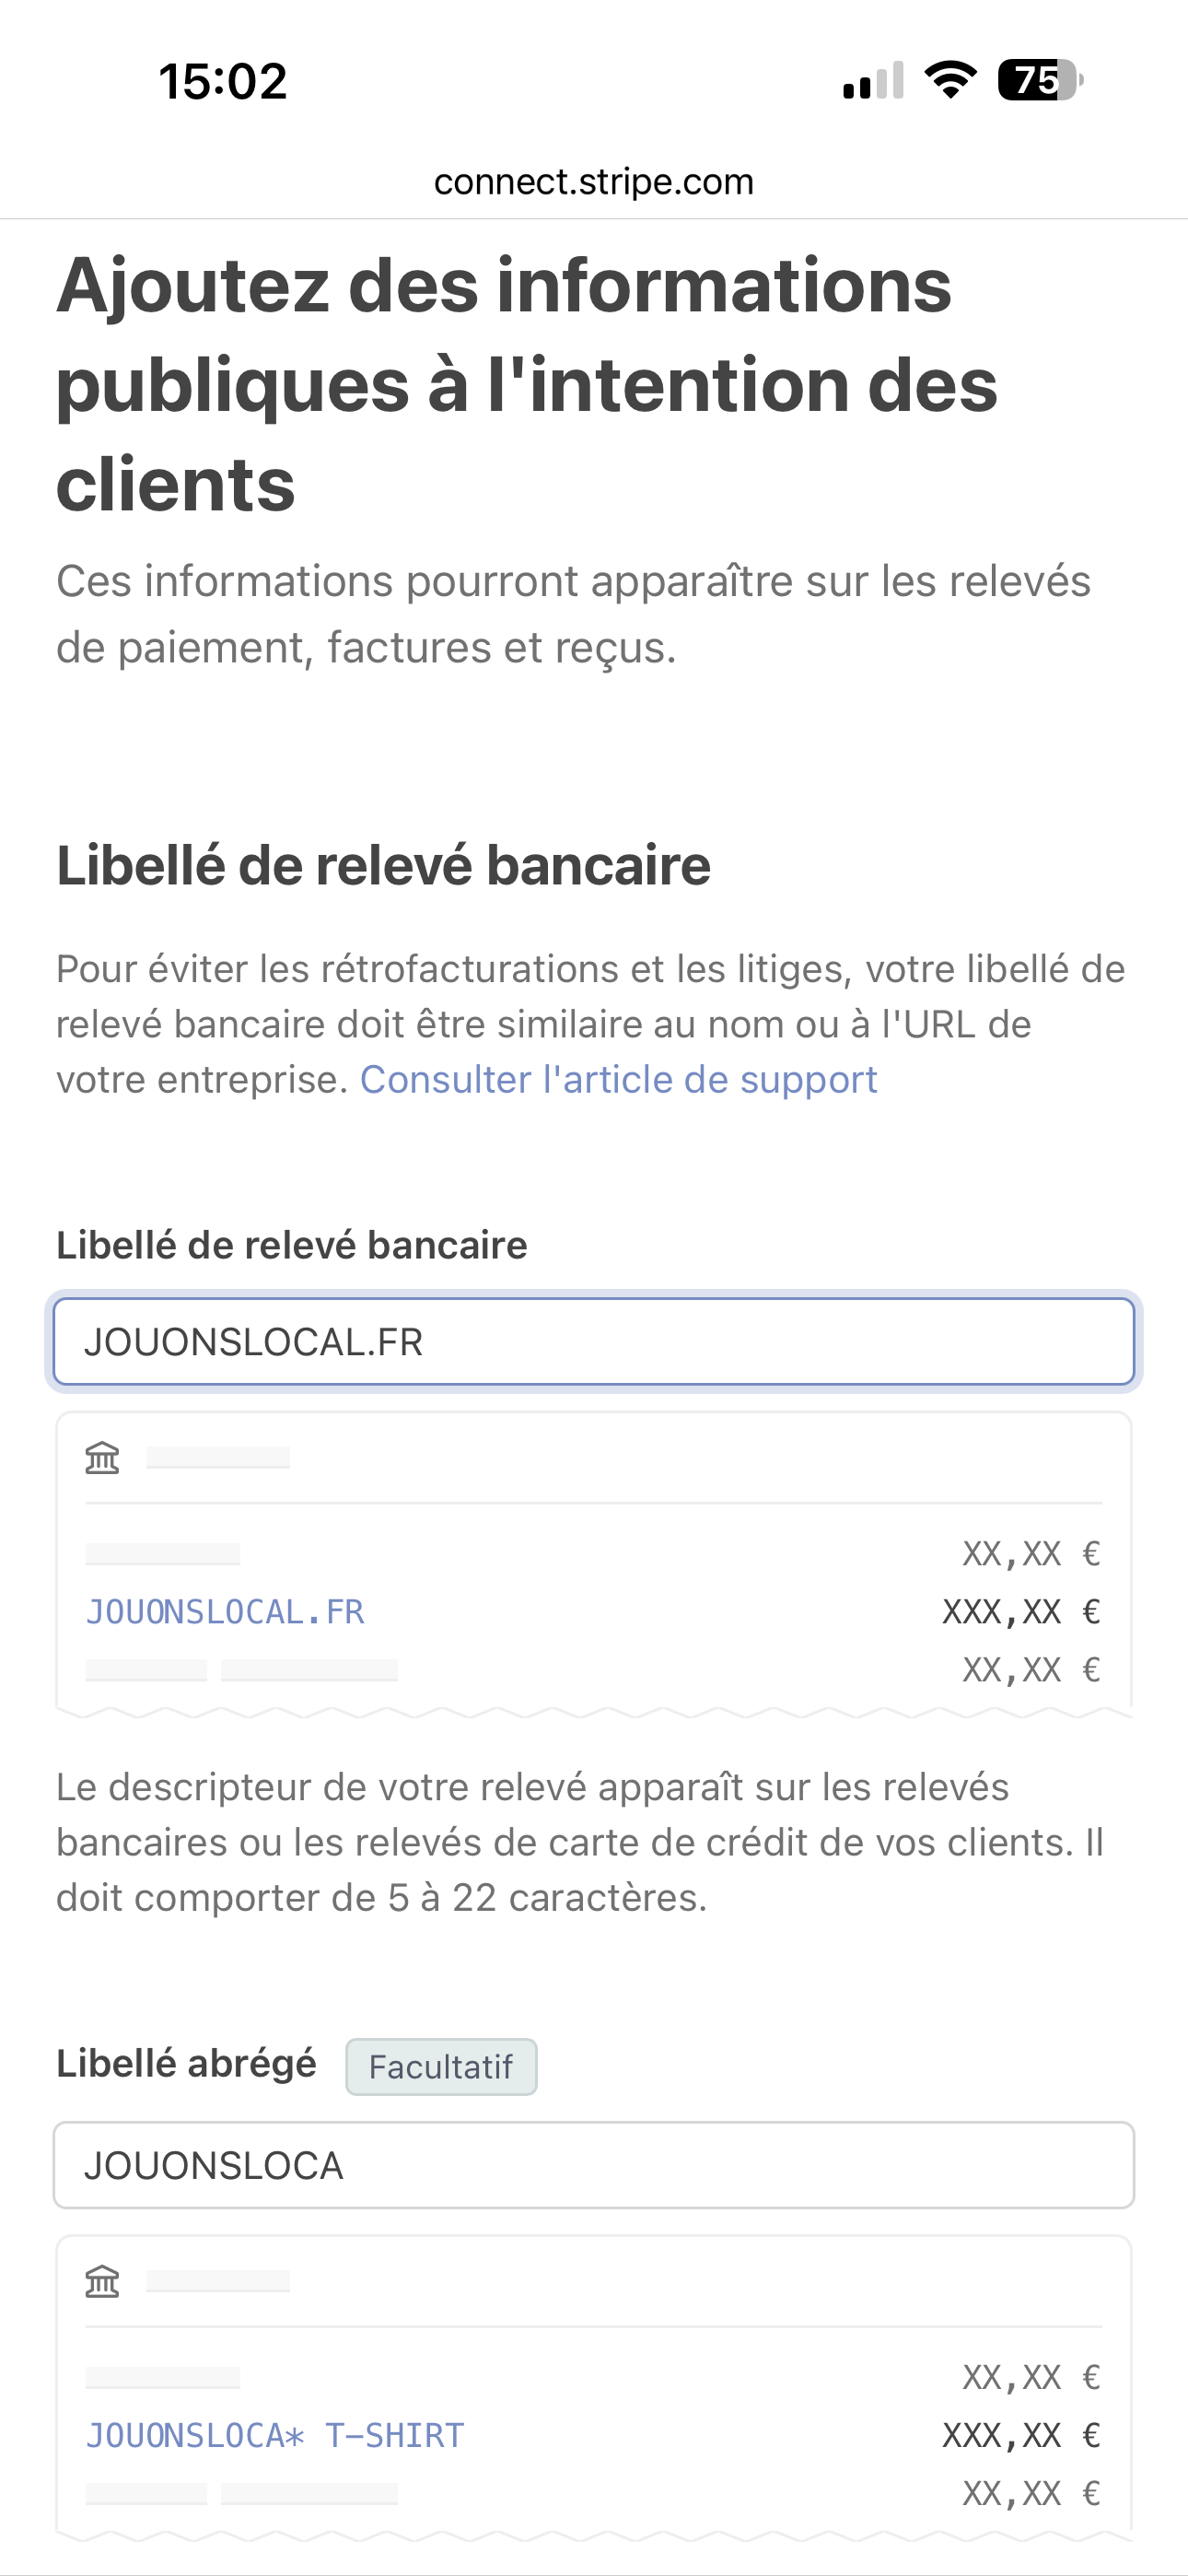The height and width of the screenshot is (2576, 1188).
Task: Tap the "XXX,XX €" amount beside JOUONSLOCAL.FR
Action: point(1020,1612)
